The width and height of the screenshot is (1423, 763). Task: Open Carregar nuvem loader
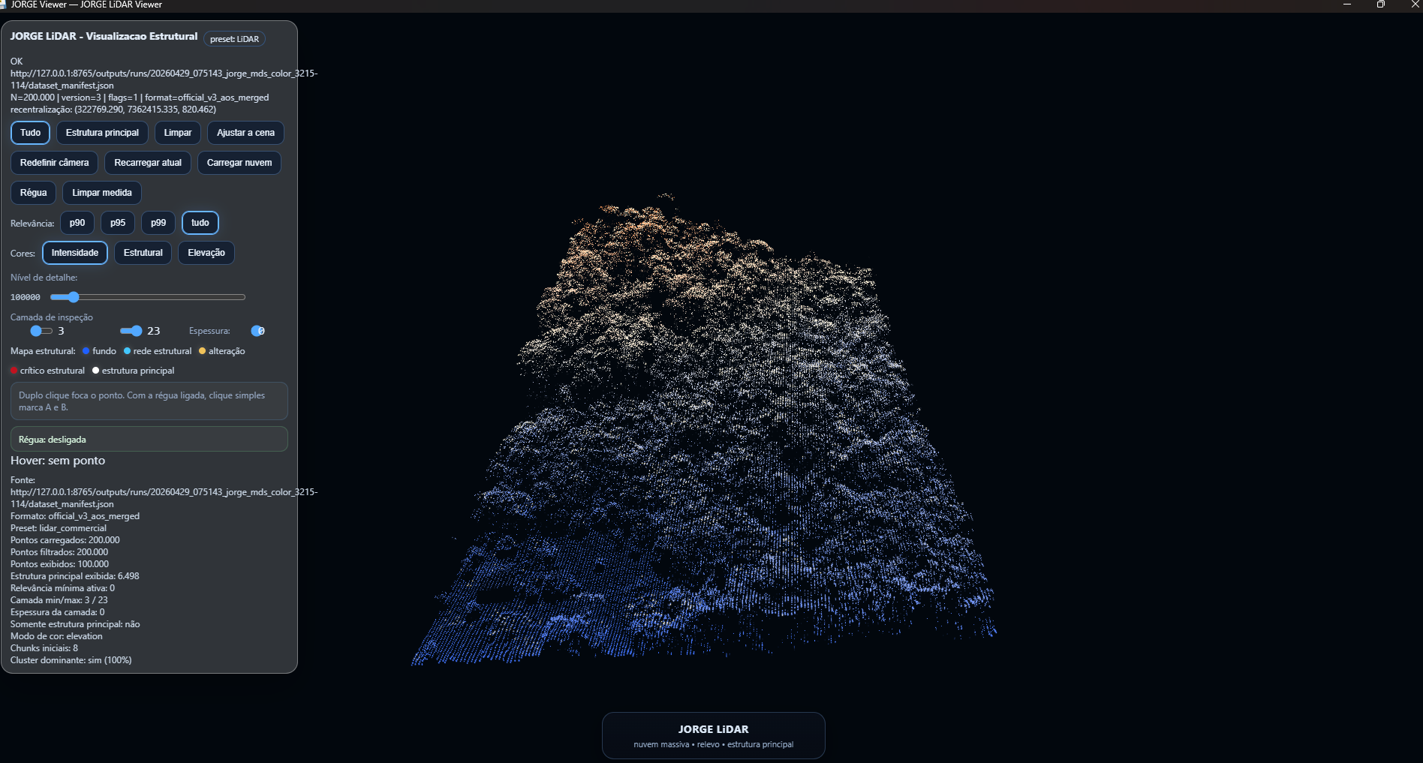pyautogui.click(x=239, y=163)
